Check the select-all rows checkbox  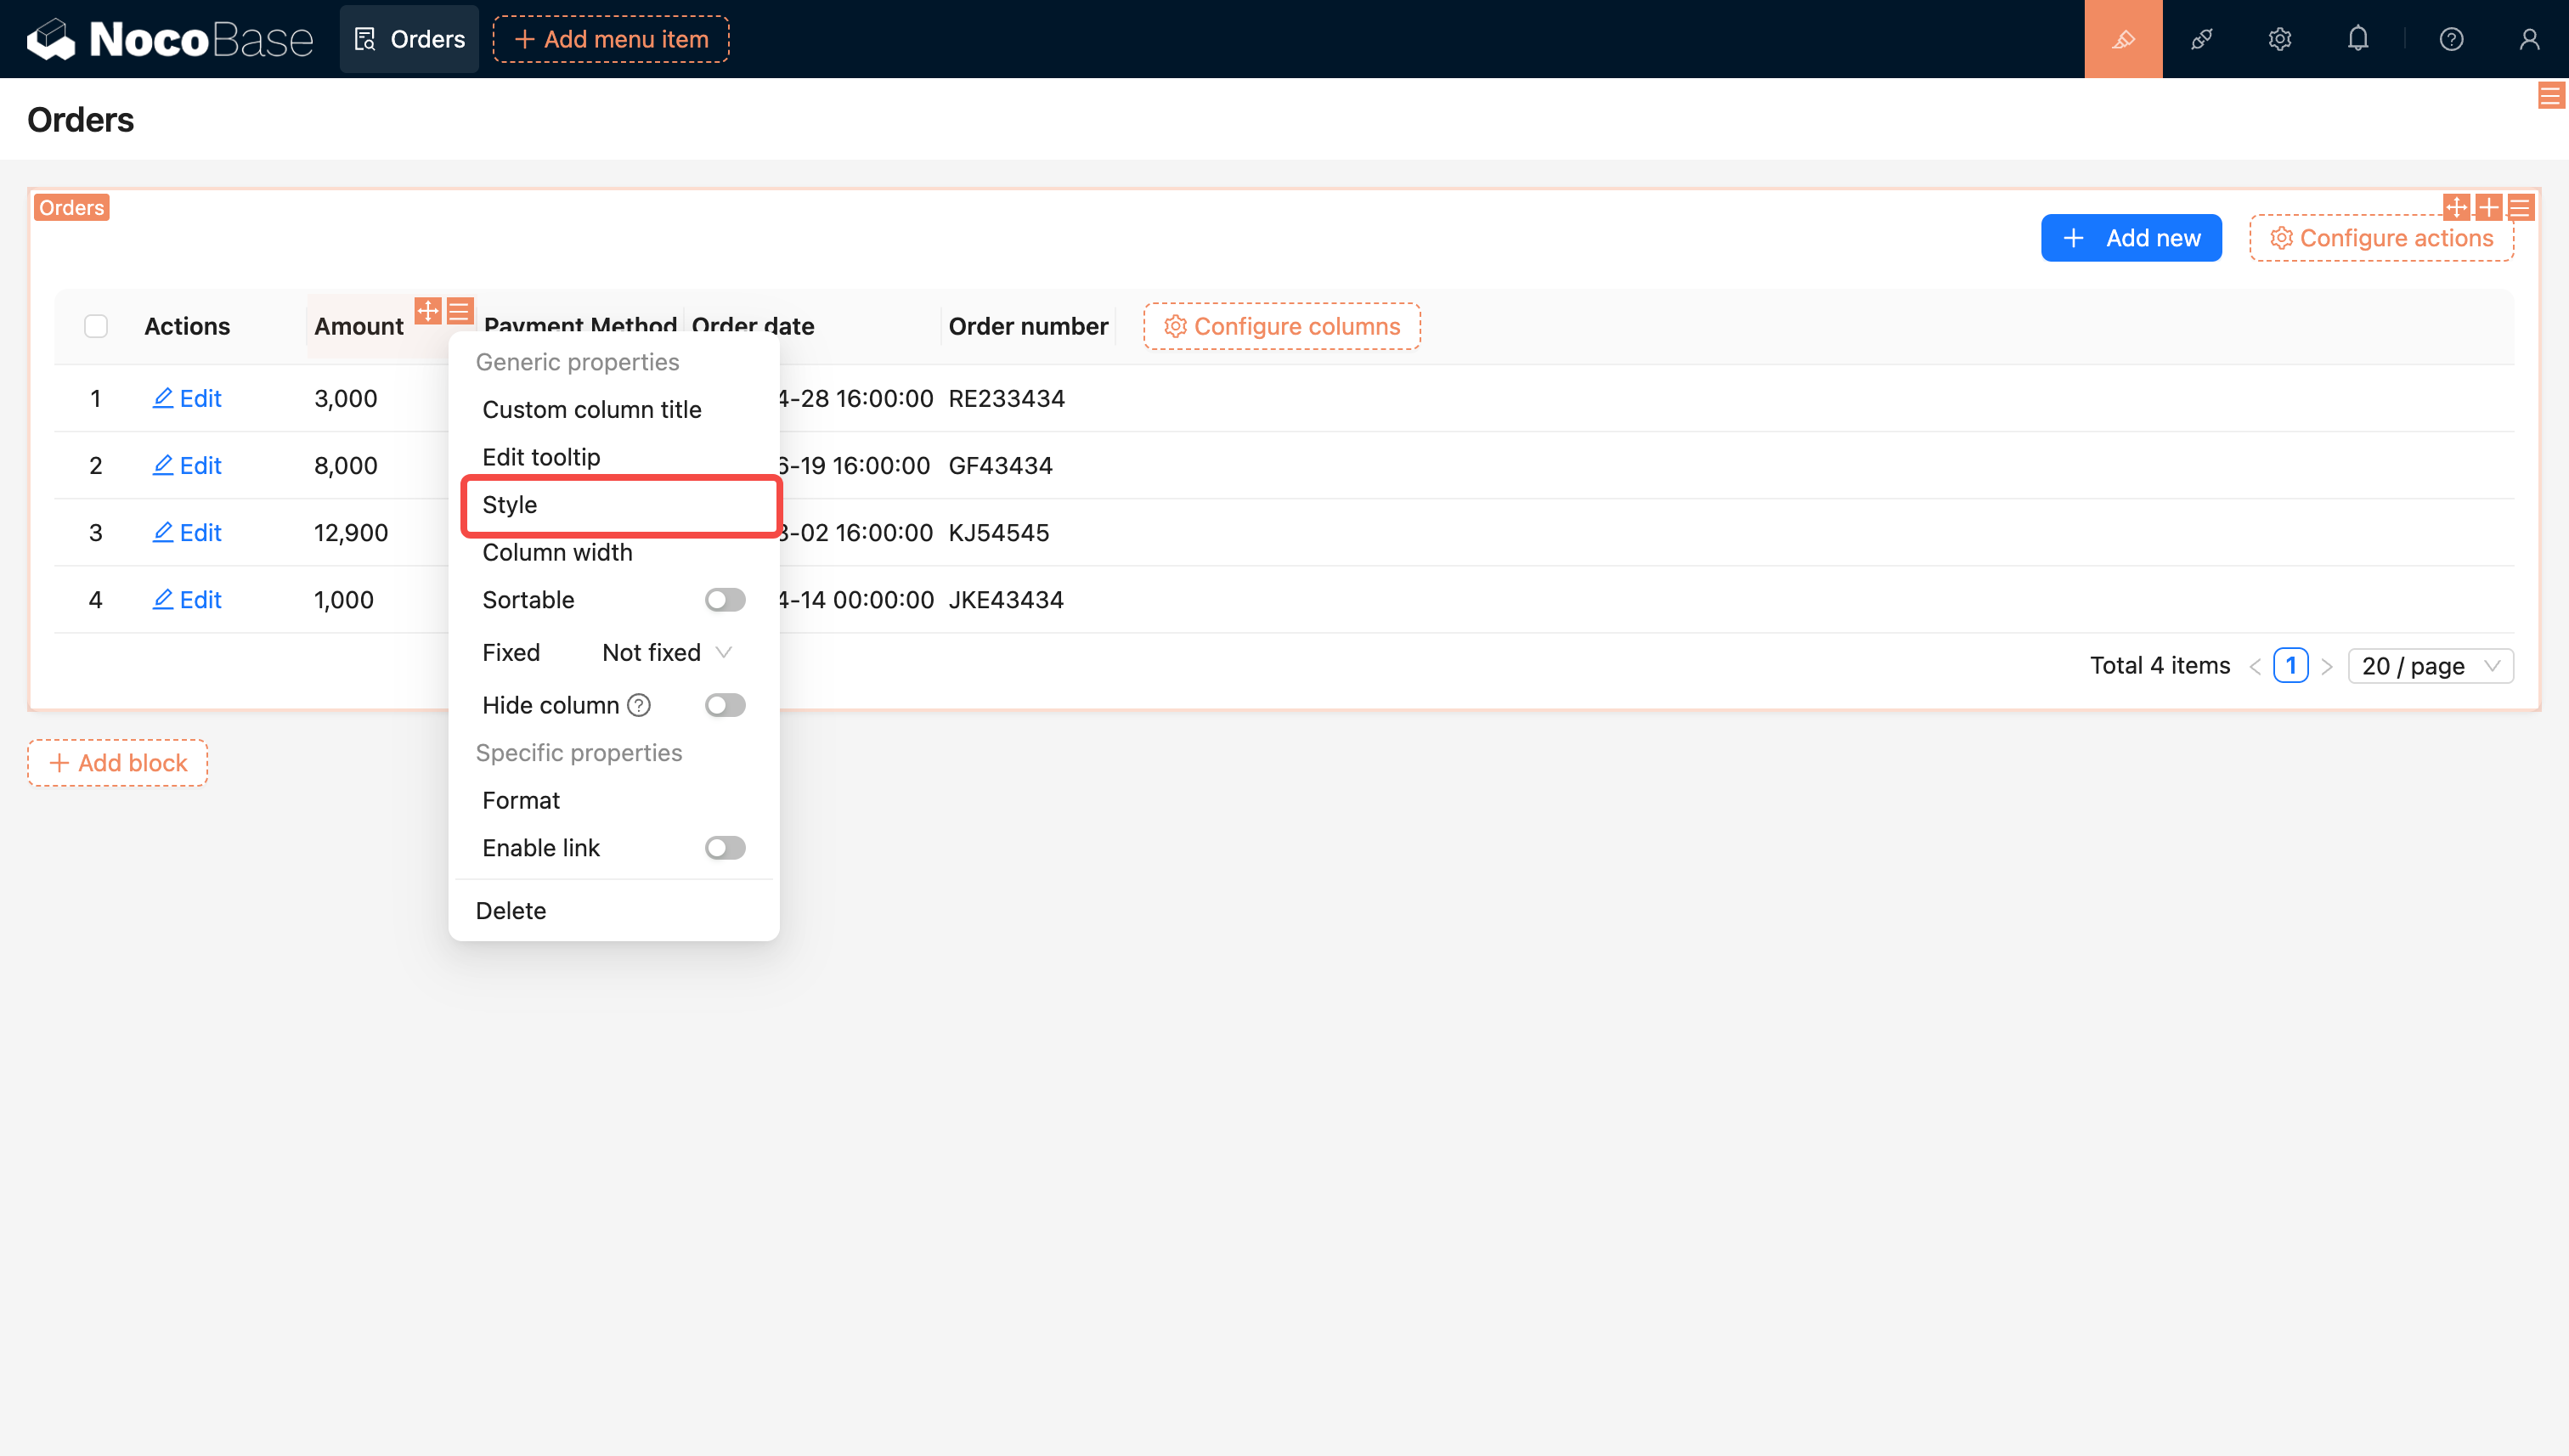[x=96, y=326]
